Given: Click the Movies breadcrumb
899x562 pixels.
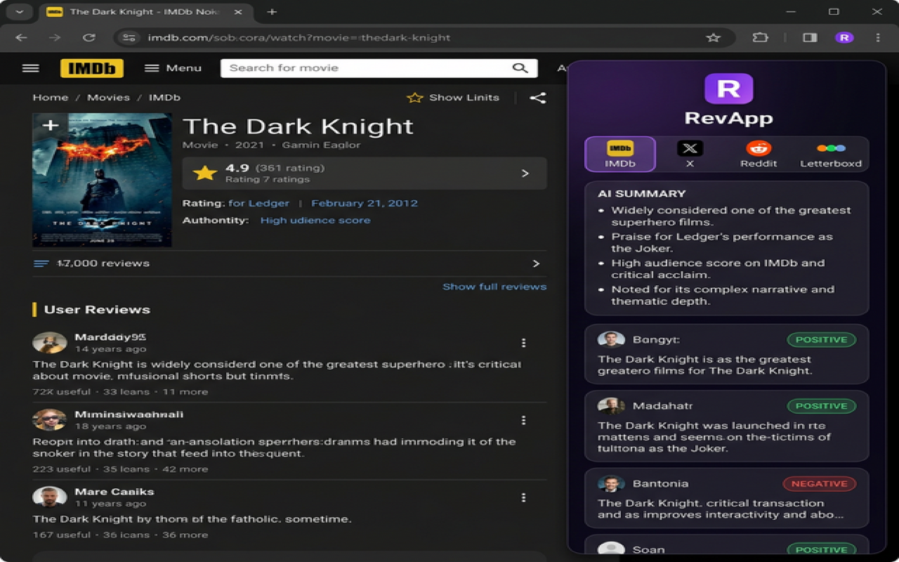Looking at the screenshot, I should tap(108, 98).
